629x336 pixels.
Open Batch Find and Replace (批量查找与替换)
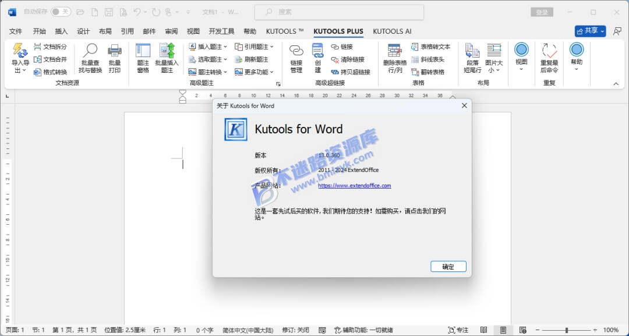click(x=90, y=58)
